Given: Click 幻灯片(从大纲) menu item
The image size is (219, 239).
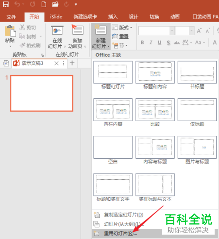Looking at the screenshot, I should pos(124,224).
